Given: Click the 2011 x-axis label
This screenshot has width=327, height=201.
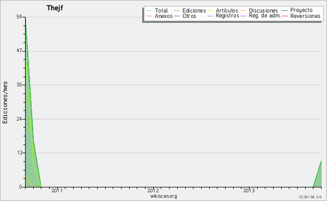Looking at the screenshot, I should click(57, 190).
